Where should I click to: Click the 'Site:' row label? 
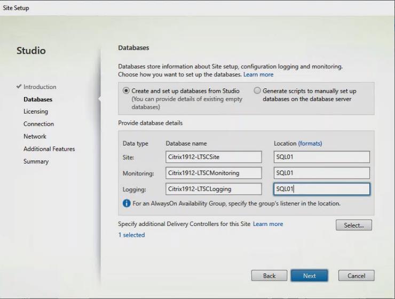point(128,157)
